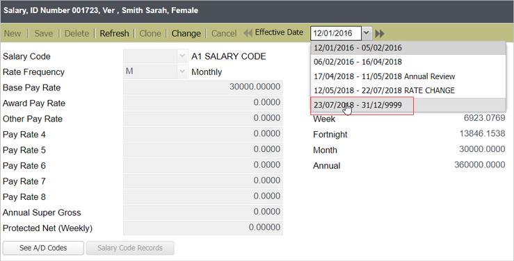Click Cancel in the toolbar
The width and height of the screenshot is (514, 261).
224,33
